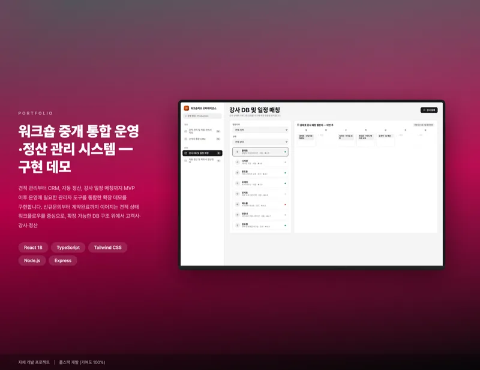Click green status dot on 강도현 row
Image resolution: width=480 pixels, height=370 pixels.
point(286,225)
